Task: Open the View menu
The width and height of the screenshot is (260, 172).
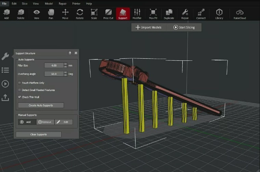Action: 36,3
